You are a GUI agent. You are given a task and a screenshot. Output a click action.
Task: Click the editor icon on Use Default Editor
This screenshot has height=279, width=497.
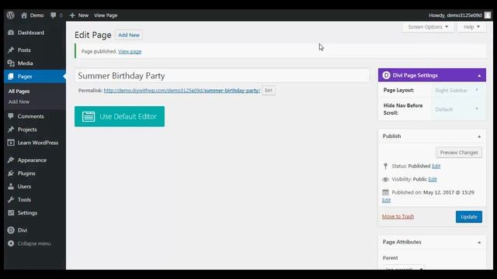coord(89,116)
